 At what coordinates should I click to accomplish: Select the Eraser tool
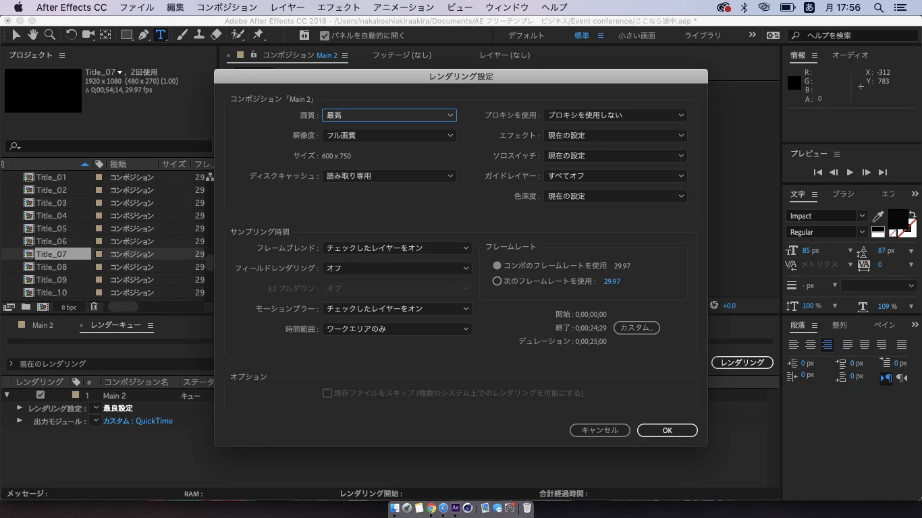tap(216, 35)
